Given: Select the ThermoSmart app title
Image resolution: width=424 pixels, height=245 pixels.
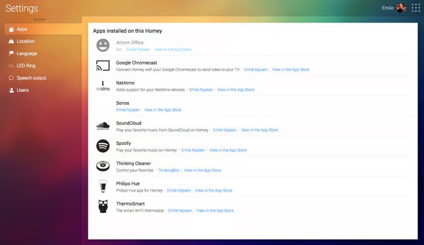Looking at the screenshot, I should (130, 204).
